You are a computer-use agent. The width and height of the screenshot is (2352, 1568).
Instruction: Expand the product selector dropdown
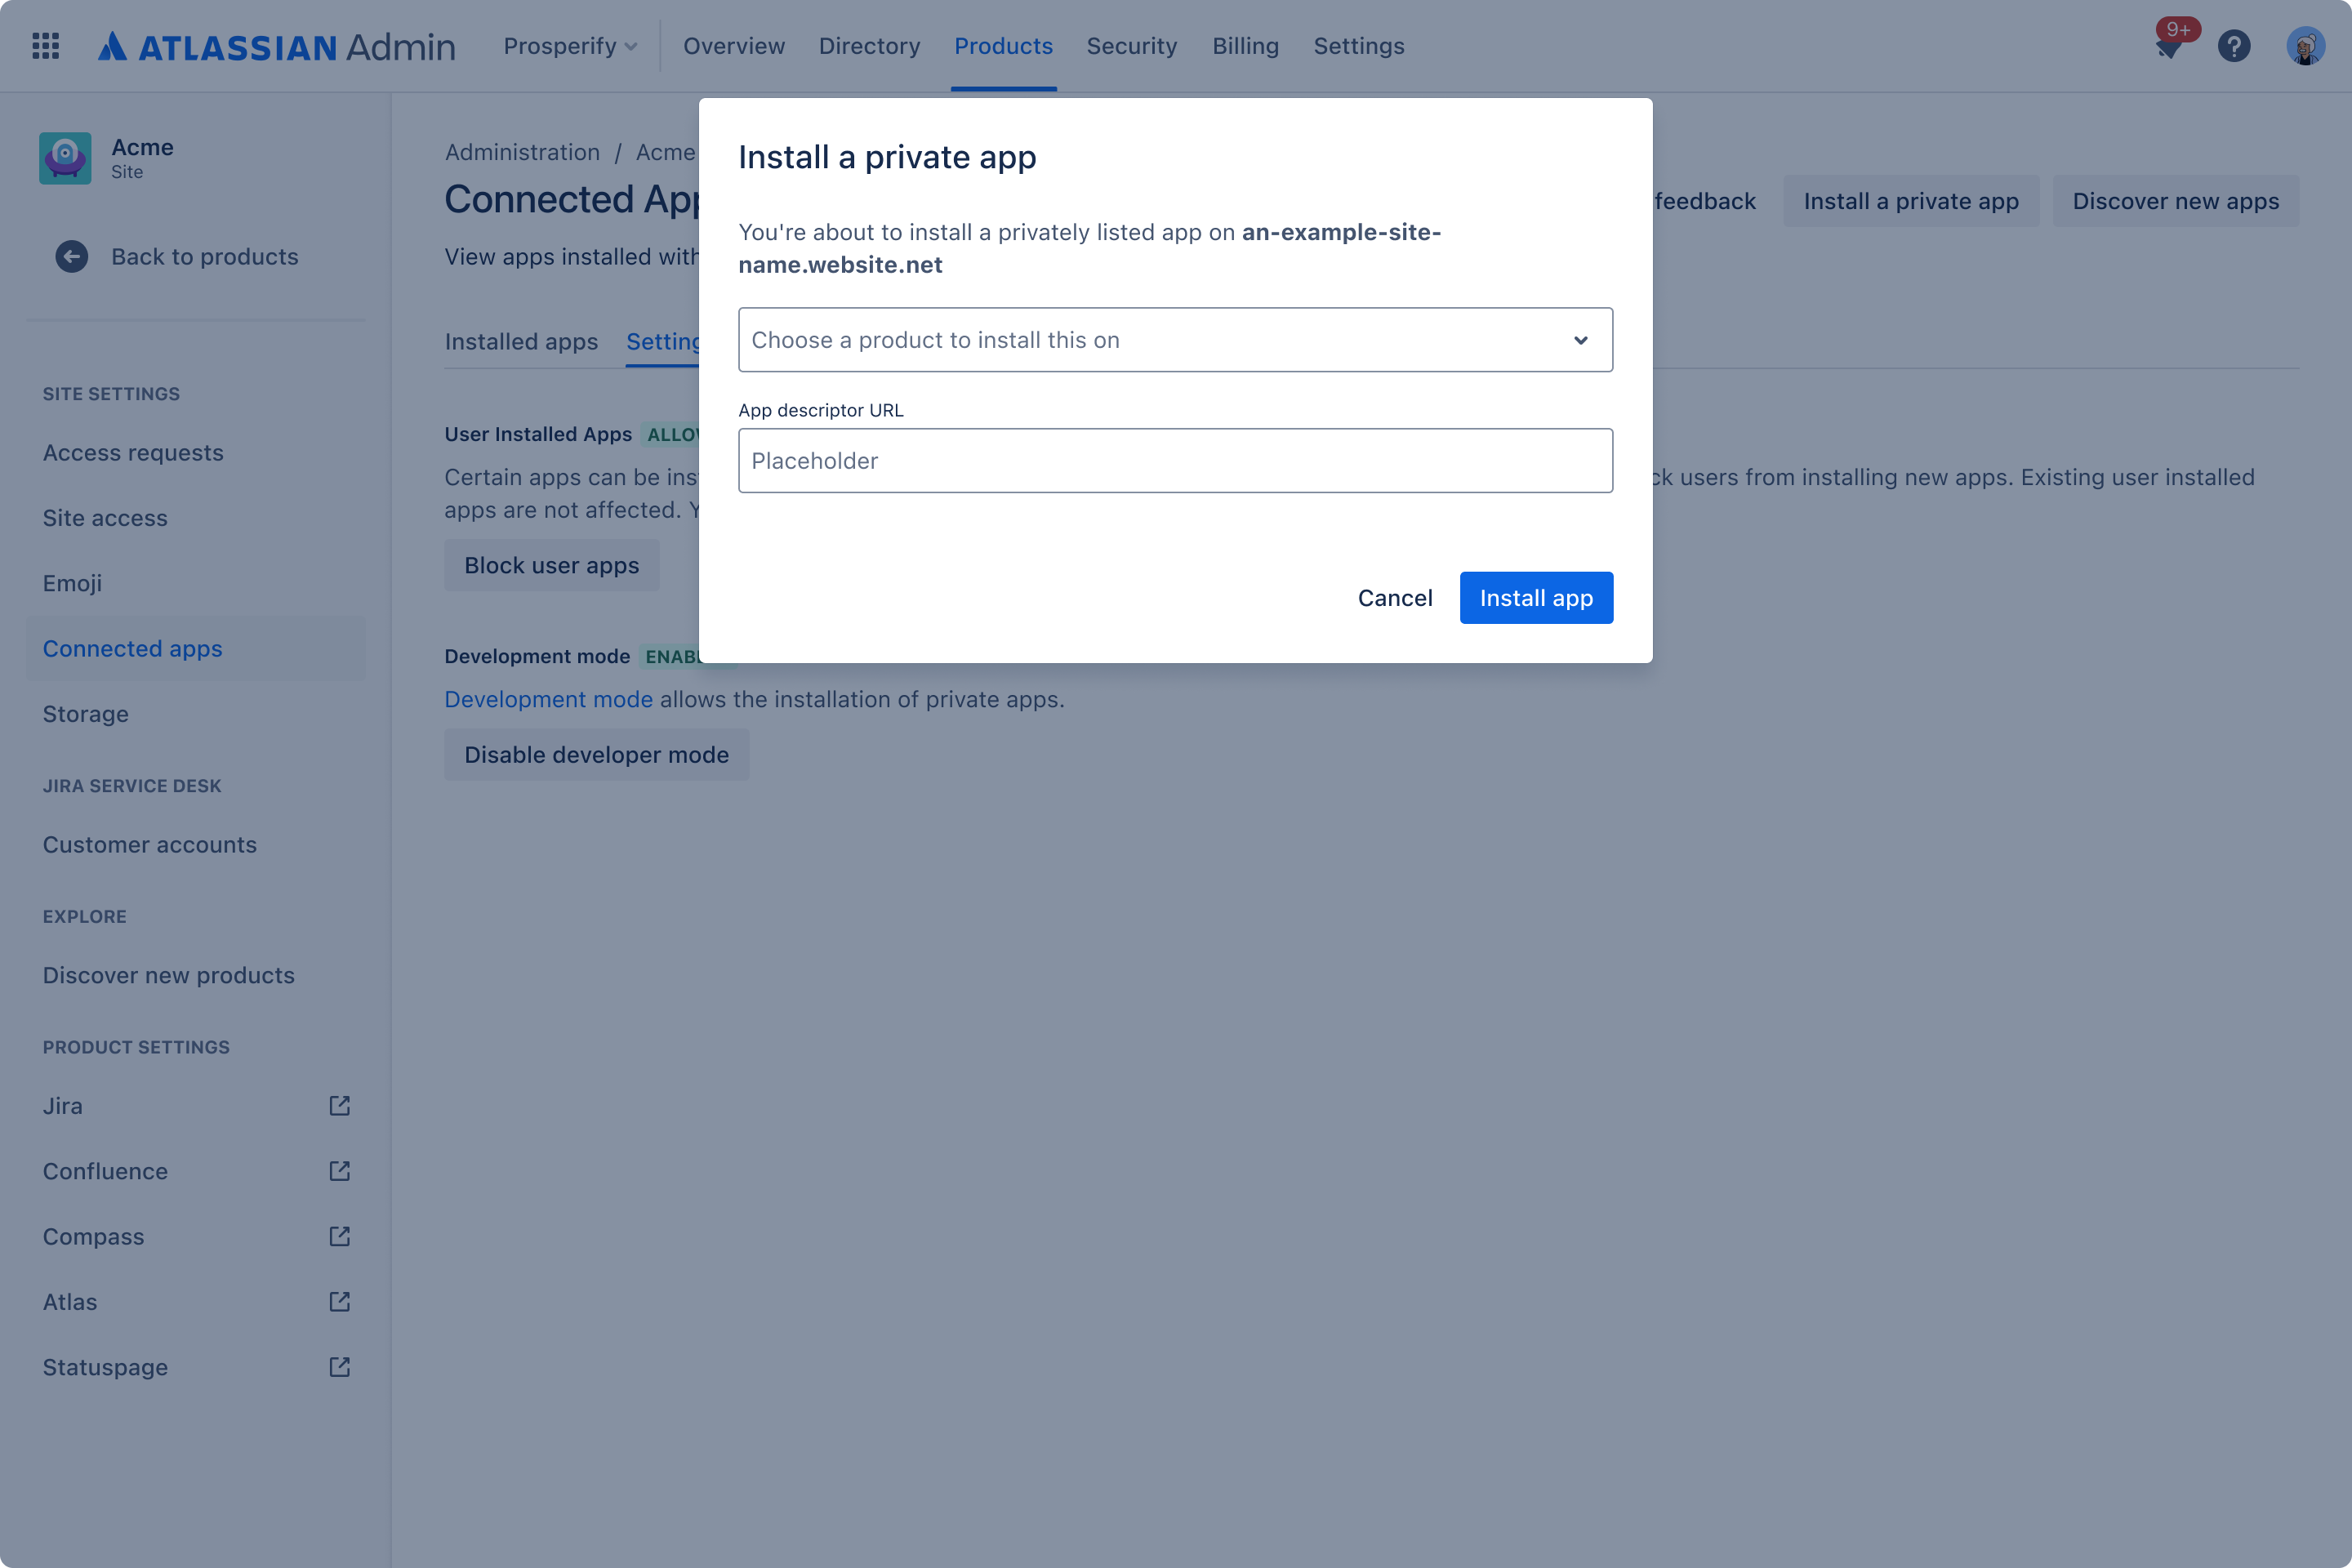click(1579, 340)
